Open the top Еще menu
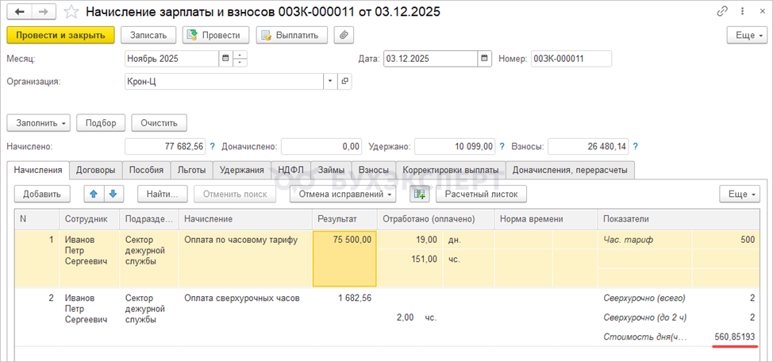Viewport: 773px width, 362px height. 747,35
